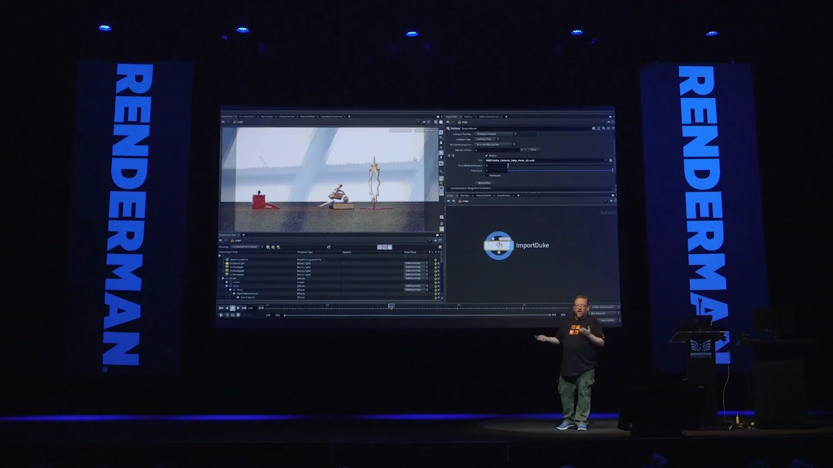Click the gear settings icon on the Sublayer node header
Viewport: 833px width, 468px height.
[x=594, y=128]
